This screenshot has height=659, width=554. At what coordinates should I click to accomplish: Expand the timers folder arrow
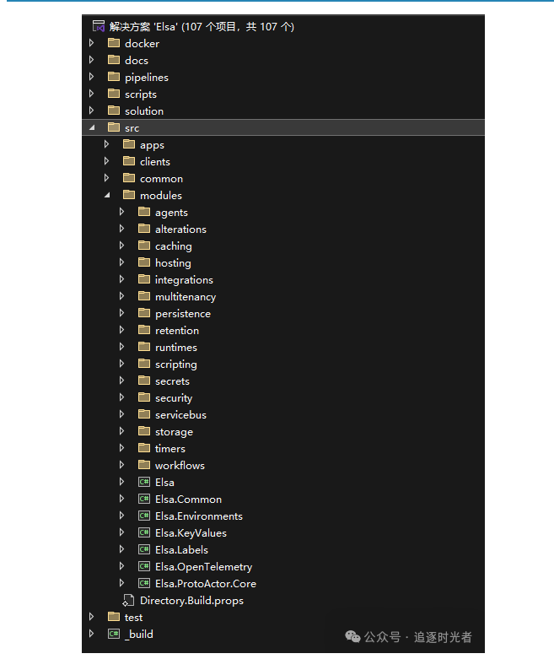(x=121, y=447)
